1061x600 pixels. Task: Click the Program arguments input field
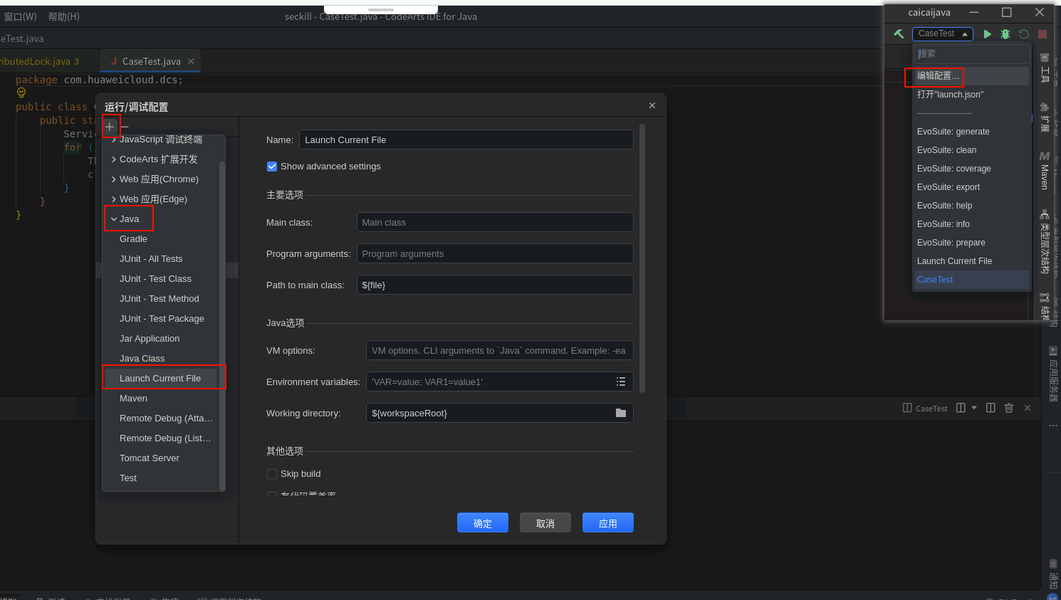tap(495, 253)
